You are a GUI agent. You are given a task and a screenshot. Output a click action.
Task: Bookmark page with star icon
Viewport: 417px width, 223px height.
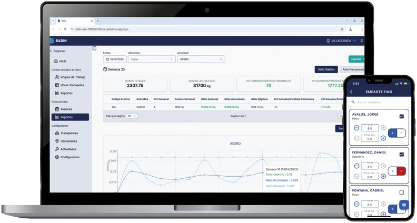342,29
